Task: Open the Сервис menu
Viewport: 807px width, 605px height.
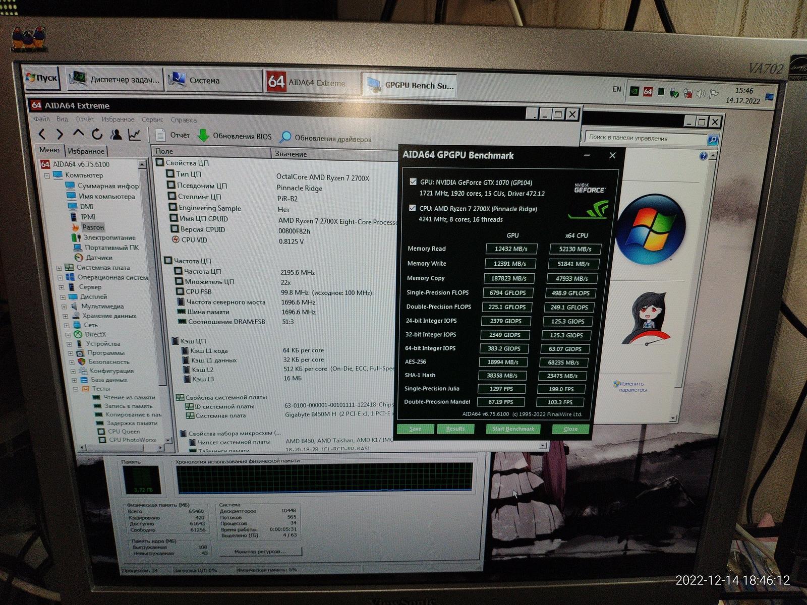Action: pyautogui.click(x=152, y=119)
